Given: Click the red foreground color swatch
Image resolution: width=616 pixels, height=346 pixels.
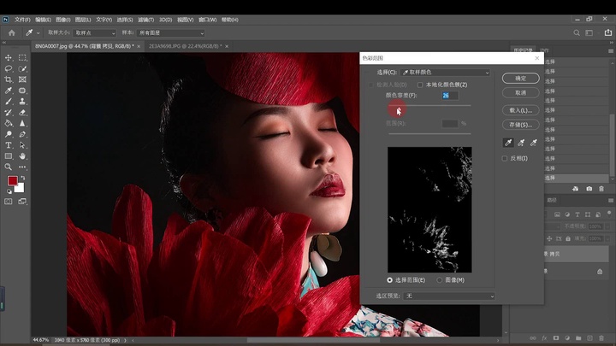Looking at the screenshot, I should coord(13,181).
